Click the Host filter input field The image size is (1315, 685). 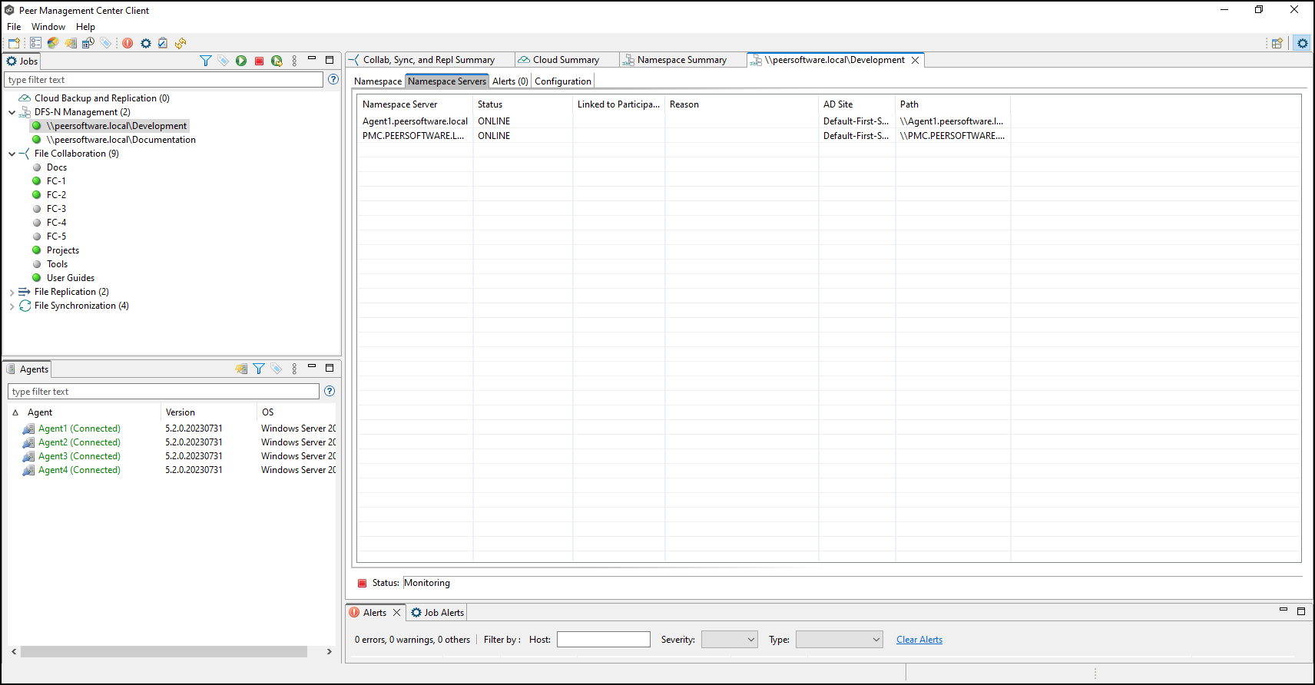pos(603,640)
